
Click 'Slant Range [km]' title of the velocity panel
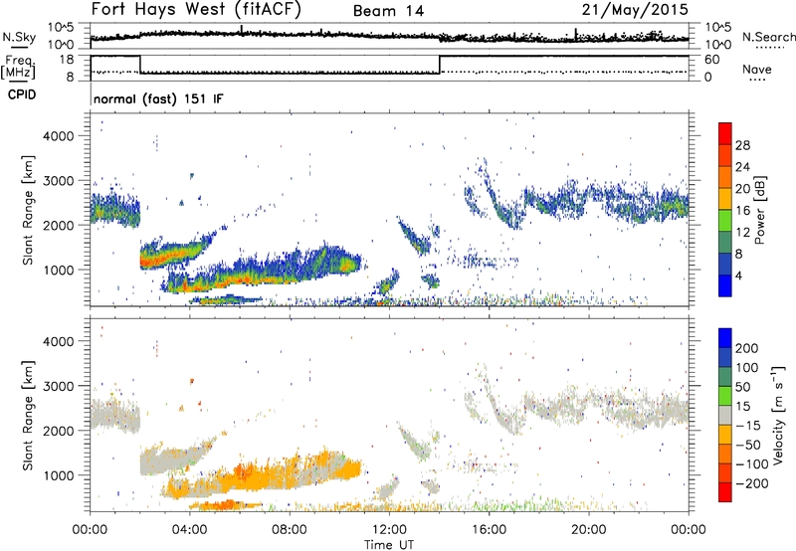tap(28, 415)
